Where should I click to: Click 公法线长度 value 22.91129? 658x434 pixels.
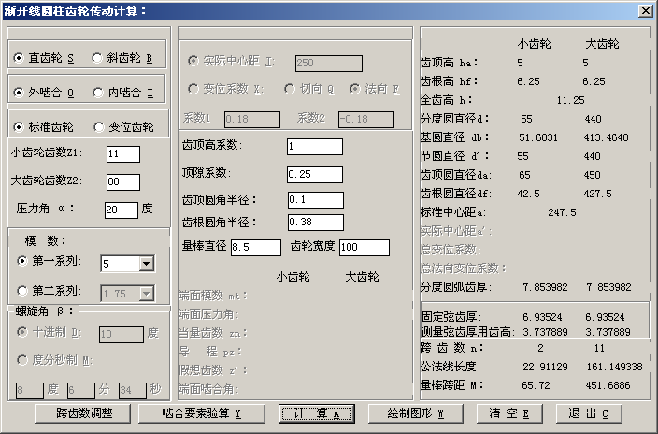545,368
